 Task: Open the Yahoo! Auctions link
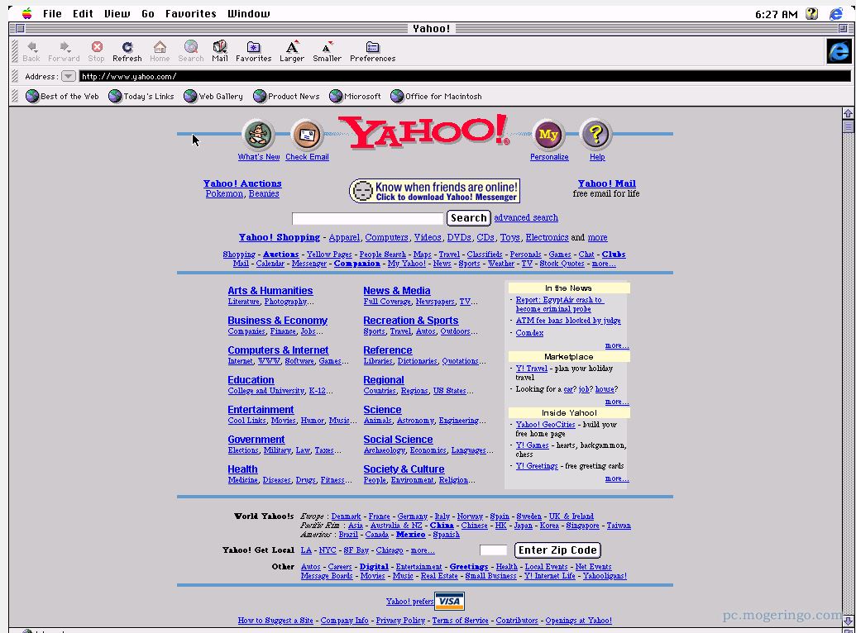coord(242,183)
